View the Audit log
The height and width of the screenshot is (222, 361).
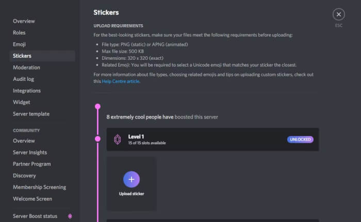click(23, 79)
